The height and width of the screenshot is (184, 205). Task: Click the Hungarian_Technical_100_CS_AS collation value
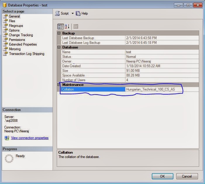coord(151,89)
